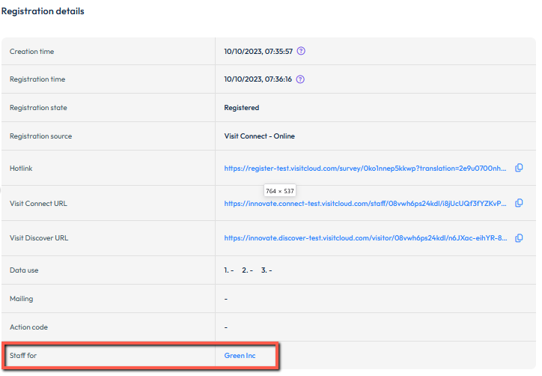
Task: Click the Staff for row label
Action: point(23,356)
